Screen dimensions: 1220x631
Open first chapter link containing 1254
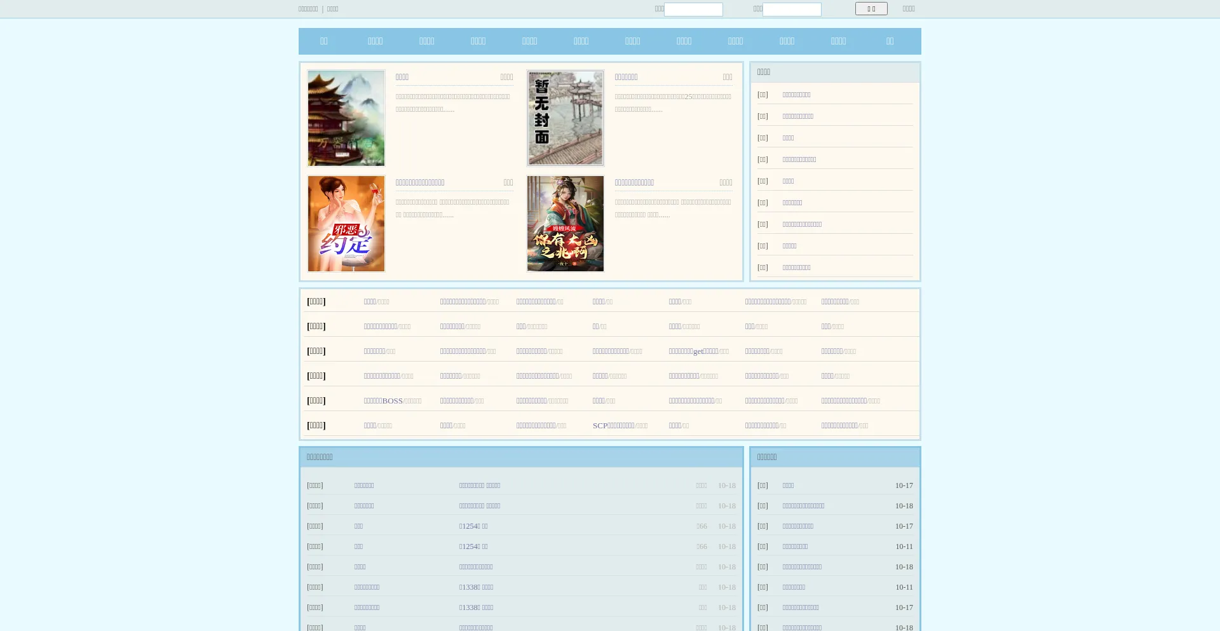pyautogui.click(x=473, y=526)
